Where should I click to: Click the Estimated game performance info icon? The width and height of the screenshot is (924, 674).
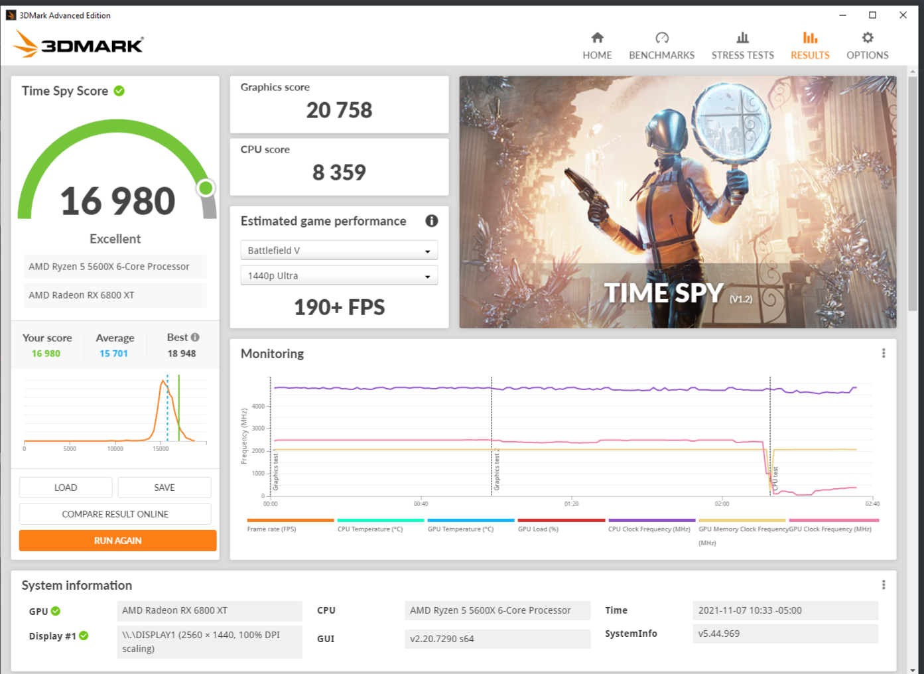(x=431, y=221)
